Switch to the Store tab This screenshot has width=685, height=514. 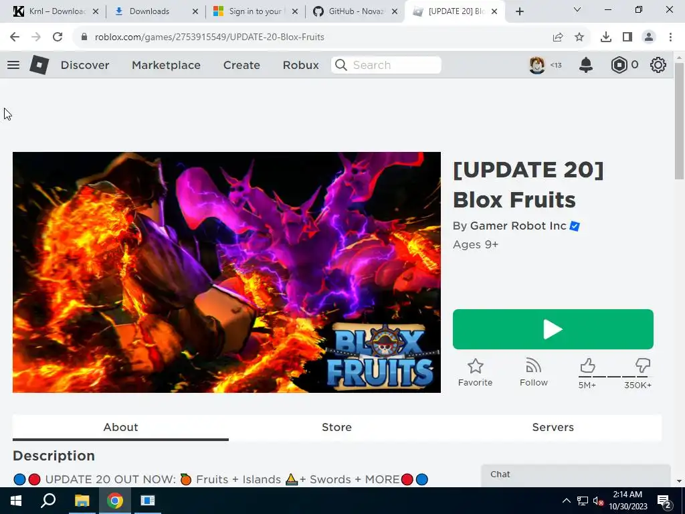(337, 427)
